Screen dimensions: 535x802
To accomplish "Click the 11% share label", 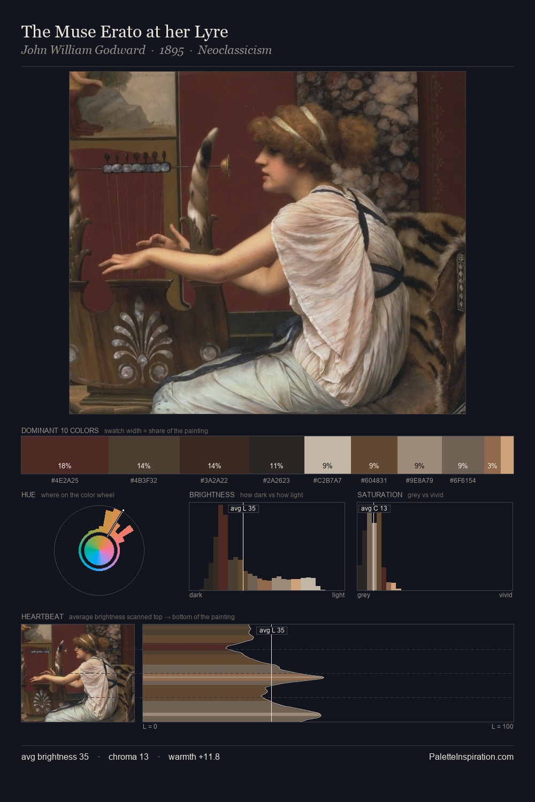I will 277,466.
